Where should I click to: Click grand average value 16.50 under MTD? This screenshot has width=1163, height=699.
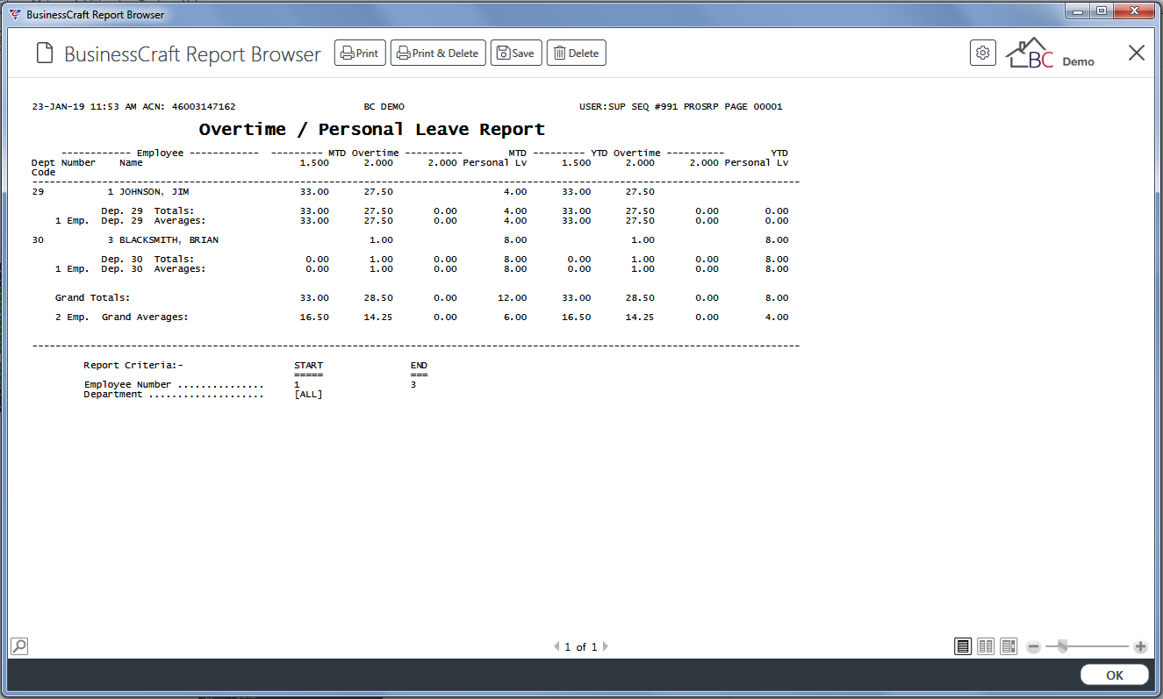point(314,317)
